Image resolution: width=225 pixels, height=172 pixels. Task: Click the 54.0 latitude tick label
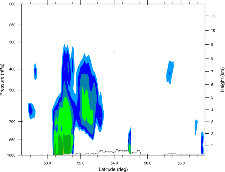pos(114,163)
